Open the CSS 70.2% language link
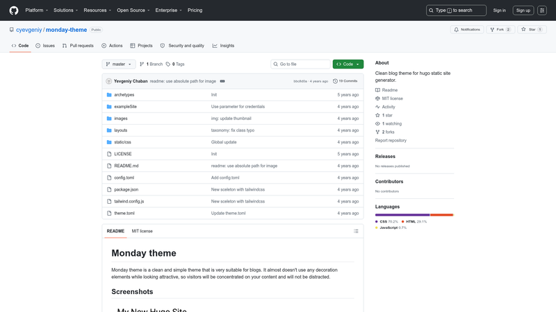 pos(387,222)
